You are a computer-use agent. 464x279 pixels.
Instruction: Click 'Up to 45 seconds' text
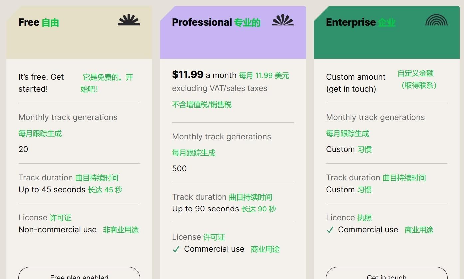pos(52,190)
